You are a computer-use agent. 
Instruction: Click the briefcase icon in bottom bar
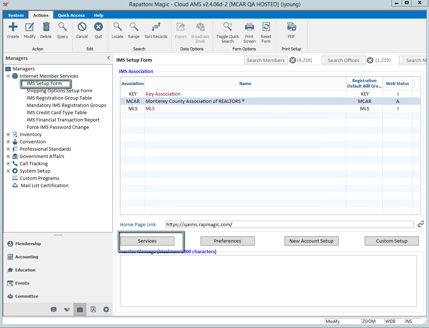tap(80, 309)
